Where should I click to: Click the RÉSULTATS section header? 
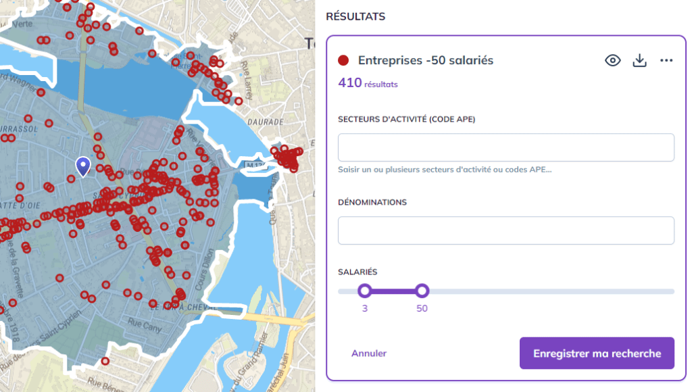tap(355, 16)
